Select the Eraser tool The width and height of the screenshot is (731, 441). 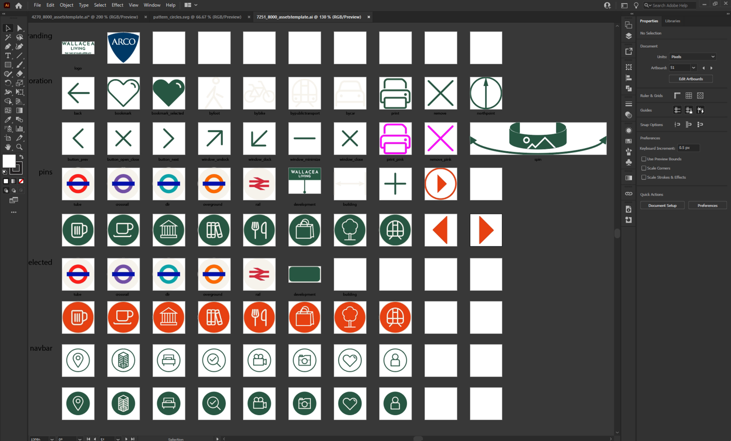(20, 74)
